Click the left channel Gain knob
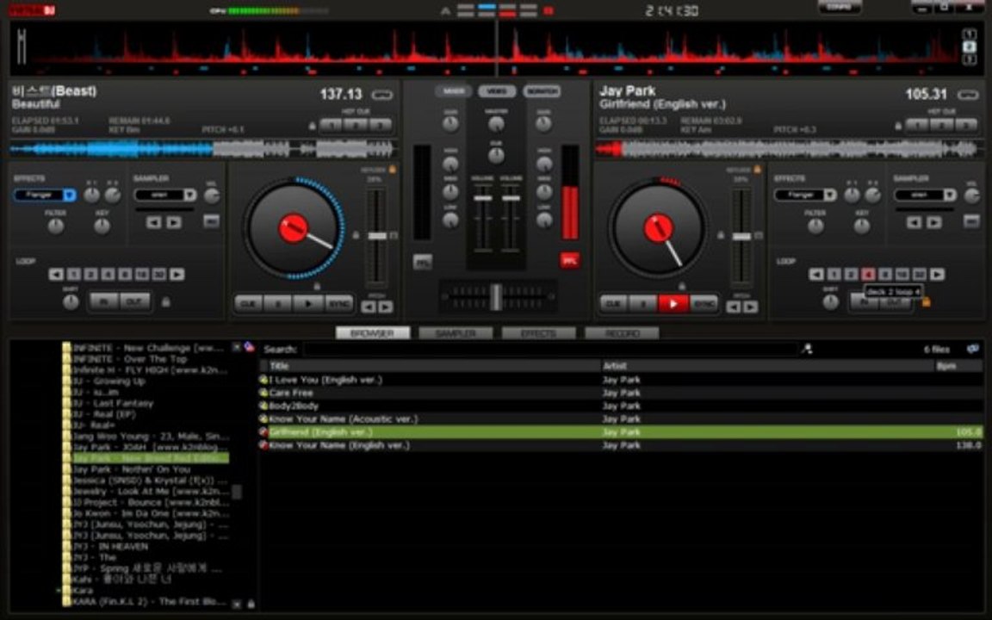The height and width of the screenshot is (620, 992). (450, 124)
